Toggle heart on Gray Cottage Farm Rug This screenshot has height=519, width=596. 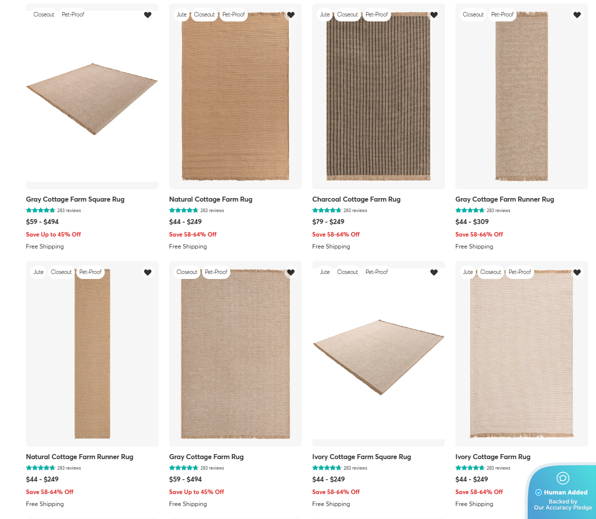291,272
